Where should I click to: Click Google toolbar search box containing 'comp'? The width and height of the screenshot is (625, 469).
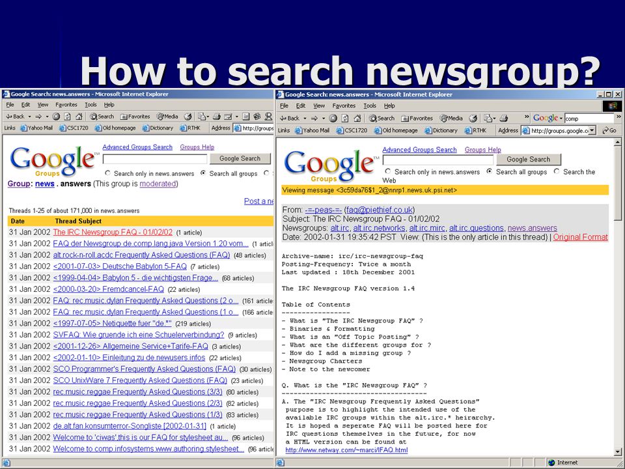(589, 119)
